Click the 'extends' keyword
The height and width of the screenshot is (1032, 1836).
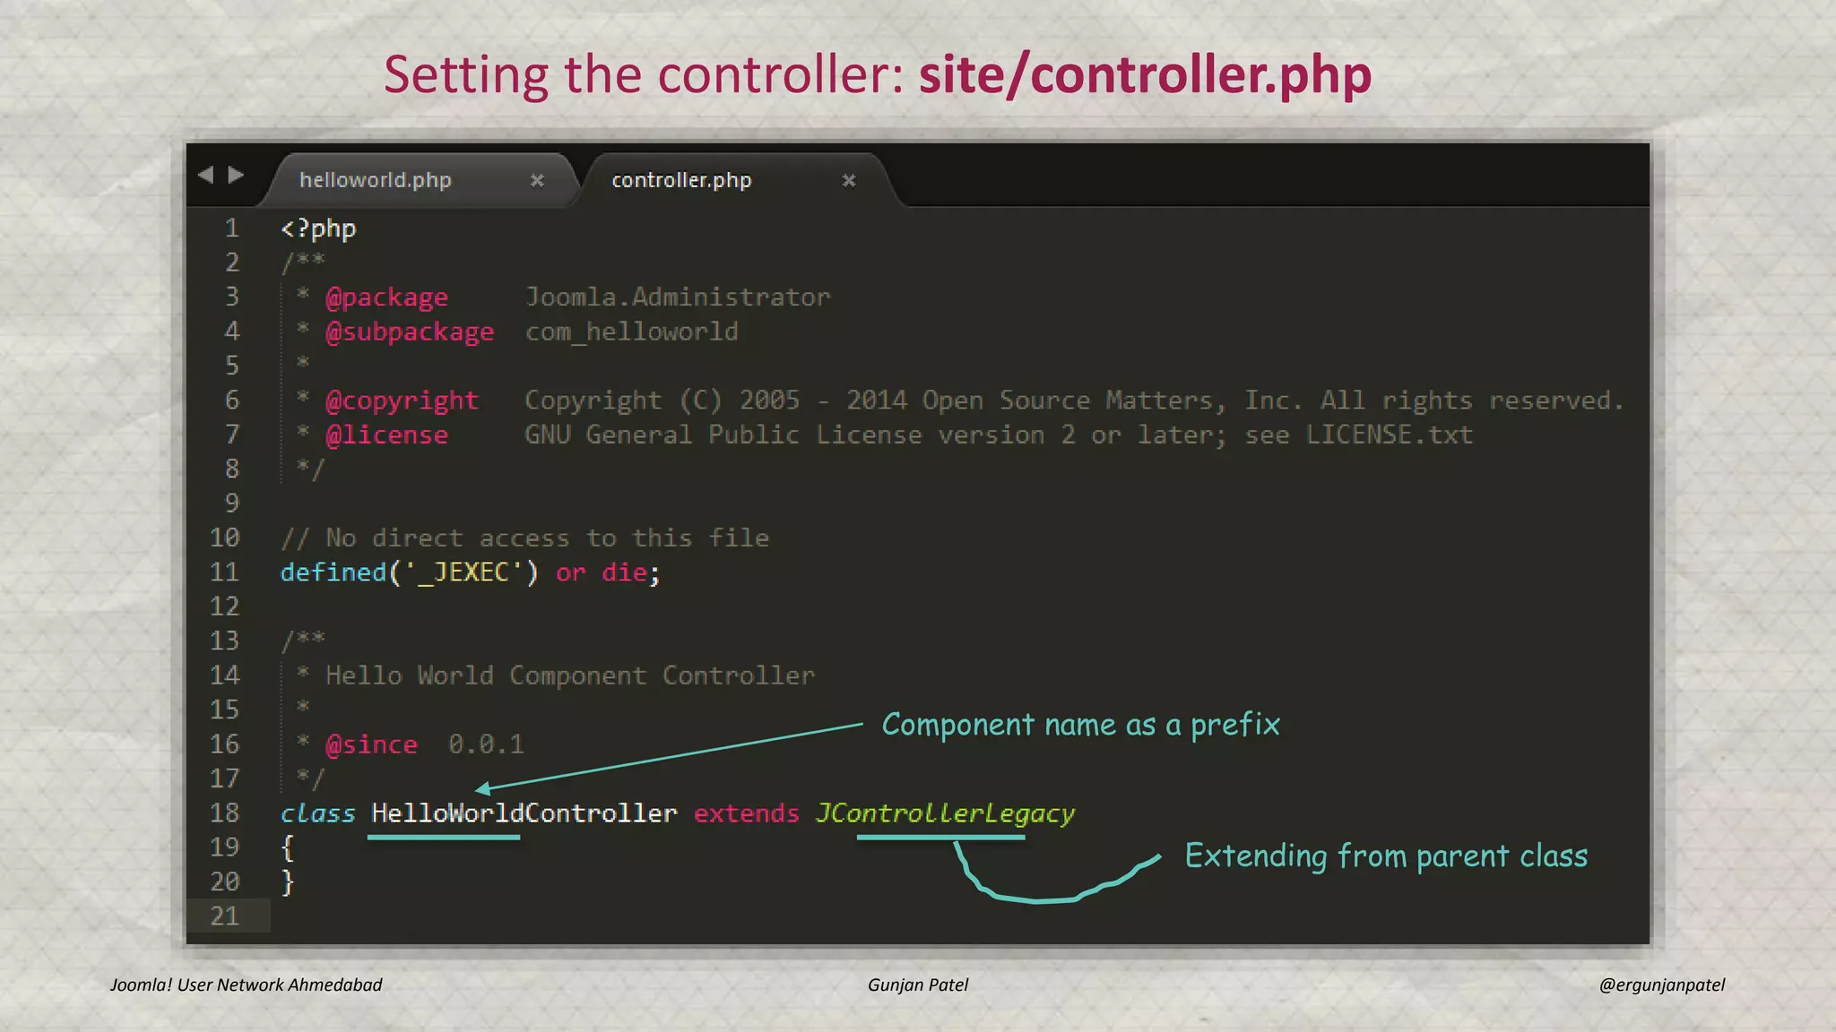coord(746,813)
